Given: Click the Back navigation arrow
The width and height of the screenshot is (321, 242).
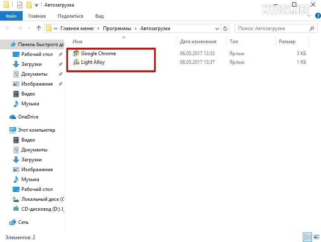Looking at the screenshot, I should click(7, 28).
